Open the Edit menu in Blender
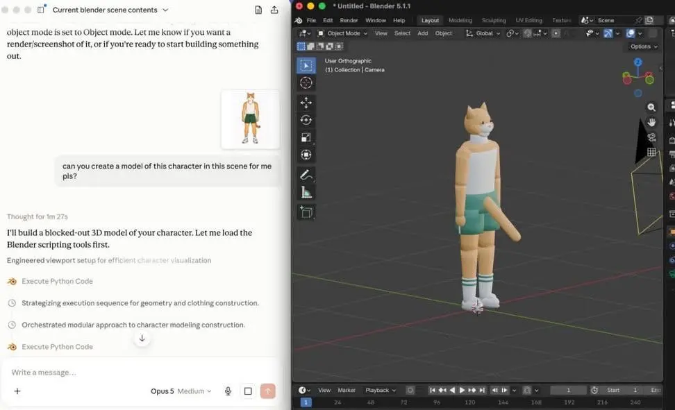Screen dimensions: 675x410 pos(328,20)
